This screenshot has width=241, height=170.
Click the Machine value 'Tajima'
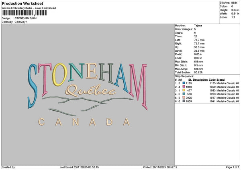(x=198, y=26)
